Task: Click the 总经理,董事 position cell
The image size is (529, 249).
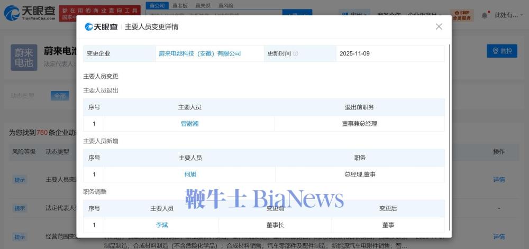Action: [x=360, y=174]
